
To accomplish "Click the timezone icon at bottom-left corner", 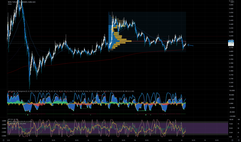I will click(x=4, y=140).
